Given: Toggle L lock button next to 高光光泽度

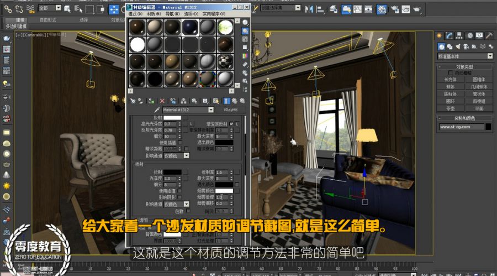Looking at the screenshot, I should (191, 124).
